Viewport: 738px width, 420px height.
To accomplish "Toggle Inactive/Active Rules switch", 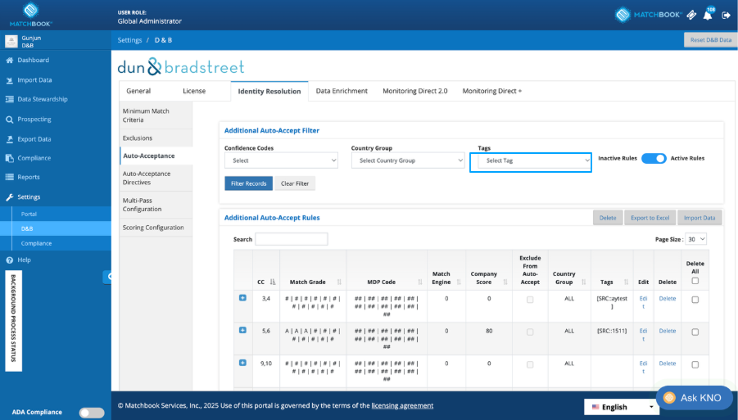I will point(654,159).
